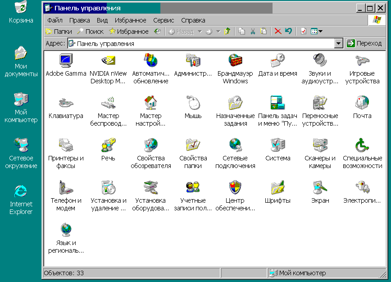The width and height of the screenshot is (391, 282).
Task: Click the Properties toolbar icon
Action: coord(304,32)
